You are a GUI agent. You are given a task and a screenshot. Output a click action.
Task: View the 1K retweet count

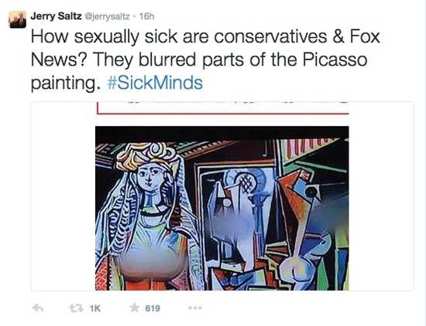coord(94,308)
